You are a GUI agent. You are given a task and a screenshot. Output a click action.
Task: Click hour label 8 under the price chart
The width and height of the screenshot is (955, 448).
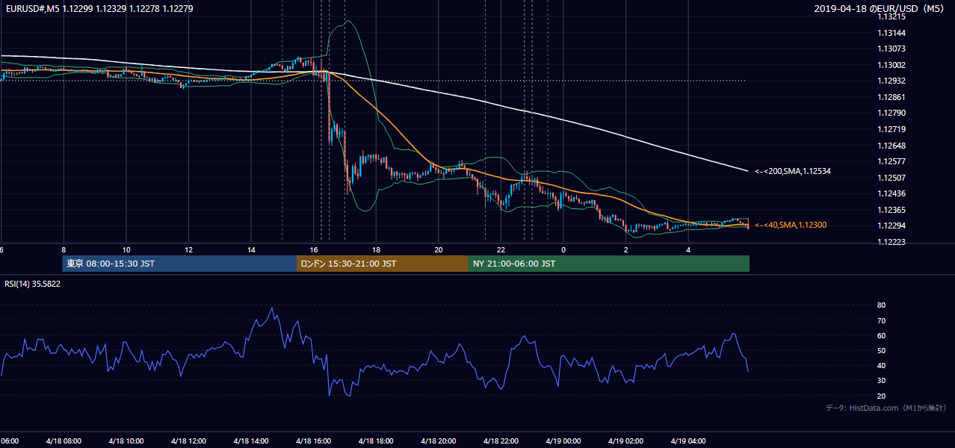tap(64, 249)
